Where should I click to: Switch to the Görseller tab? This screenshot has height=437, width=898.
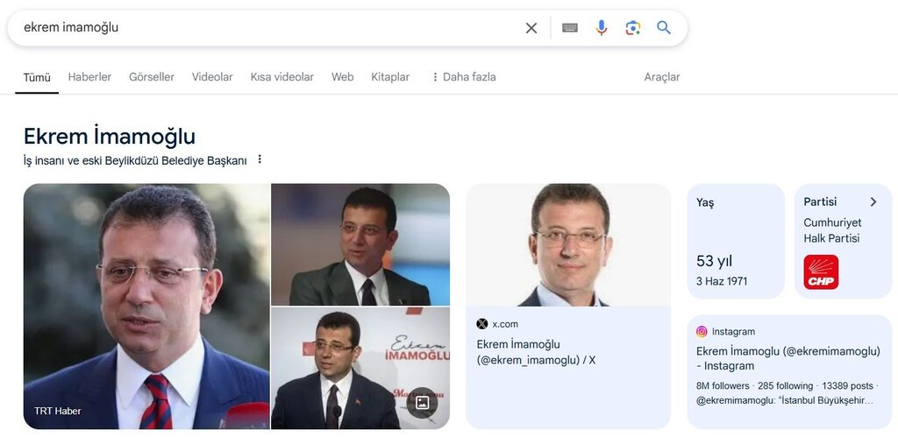(x=152, y=77)
